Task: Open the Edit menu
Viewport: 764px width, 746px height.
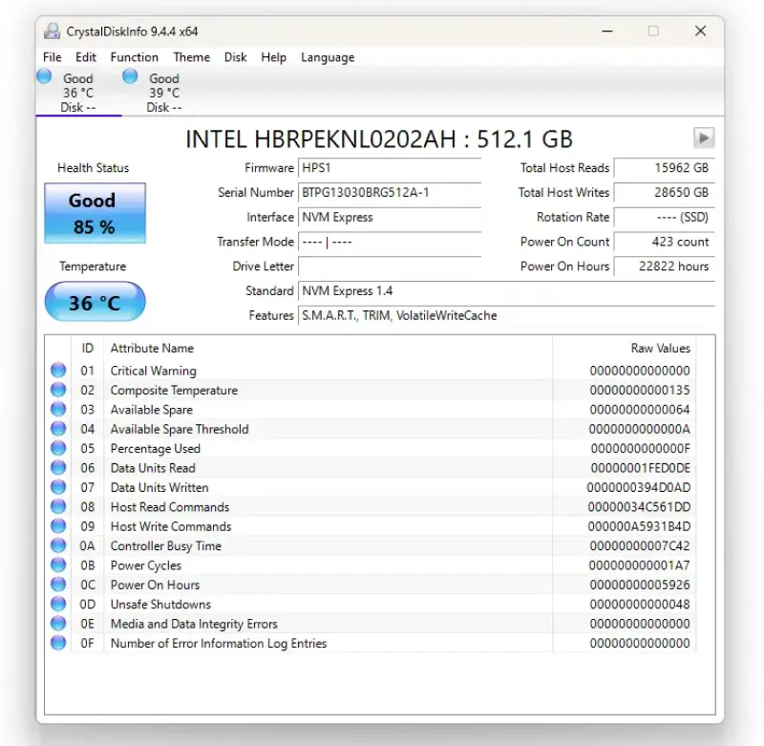Action: coord(86,57)
